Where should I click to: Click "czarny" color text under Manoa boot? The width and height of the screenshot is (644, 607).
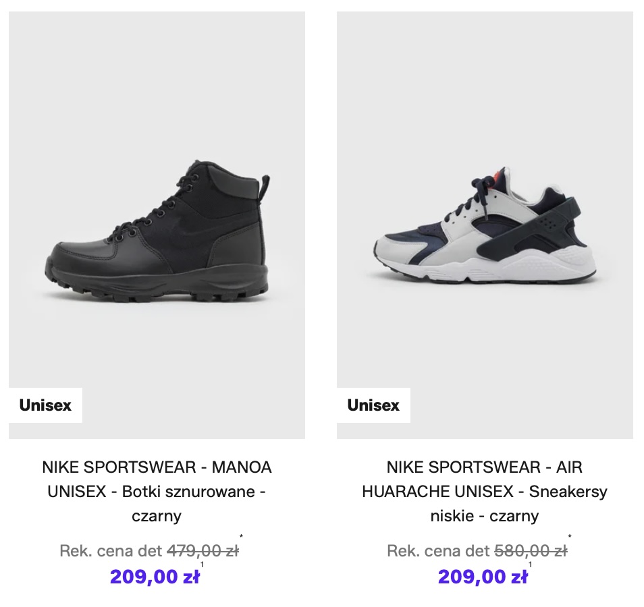157,517
